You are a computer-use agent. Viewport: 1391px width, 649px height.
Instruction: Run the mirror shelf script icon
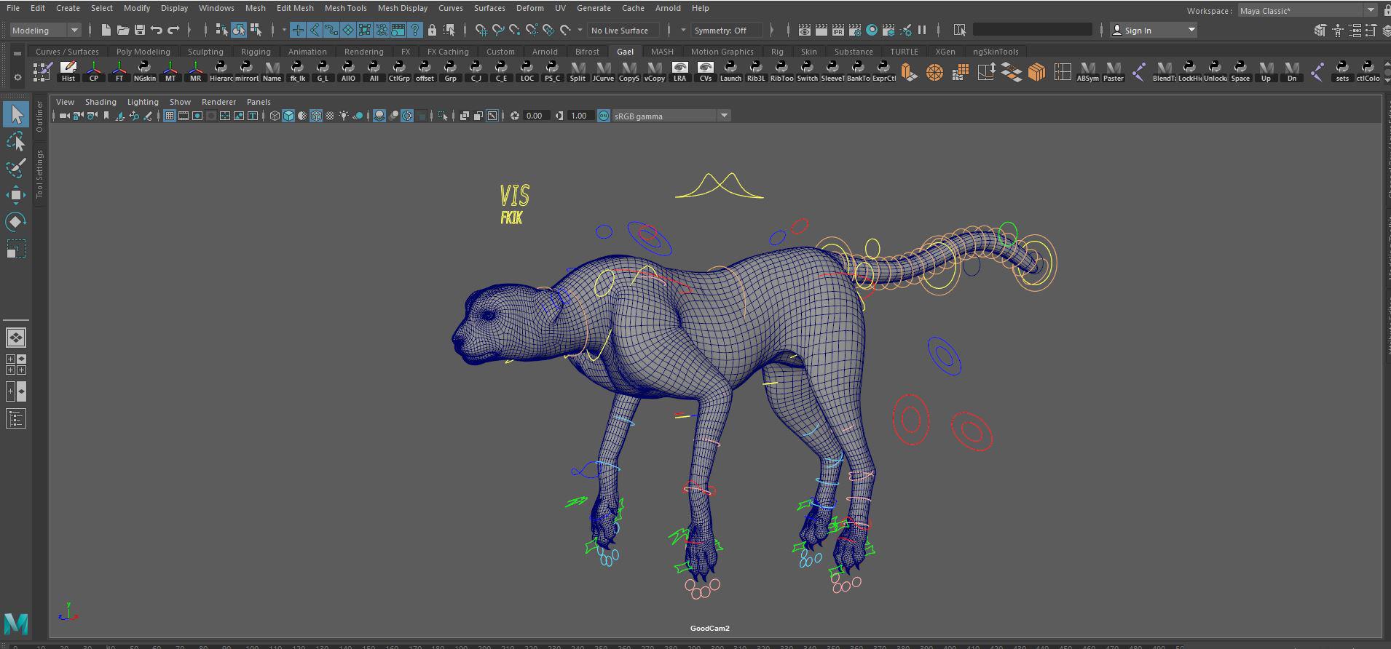[x=246, y=72]
